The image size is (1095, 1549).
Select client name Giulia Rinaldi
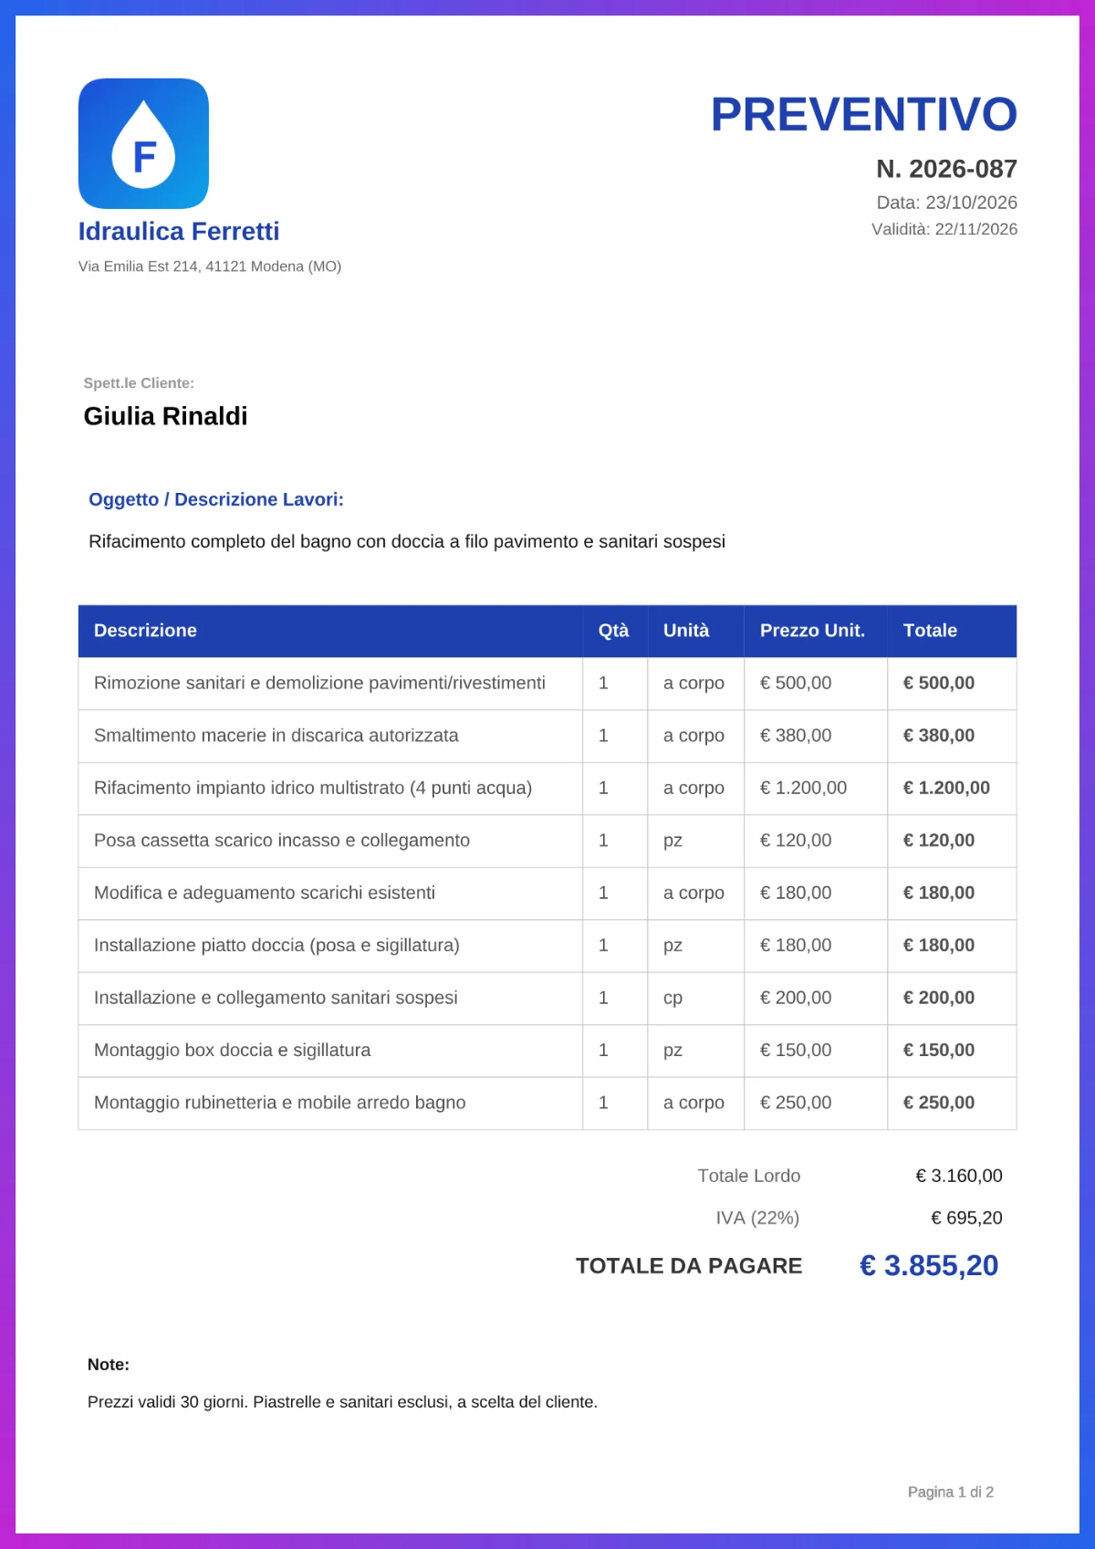tap(165, 416)
